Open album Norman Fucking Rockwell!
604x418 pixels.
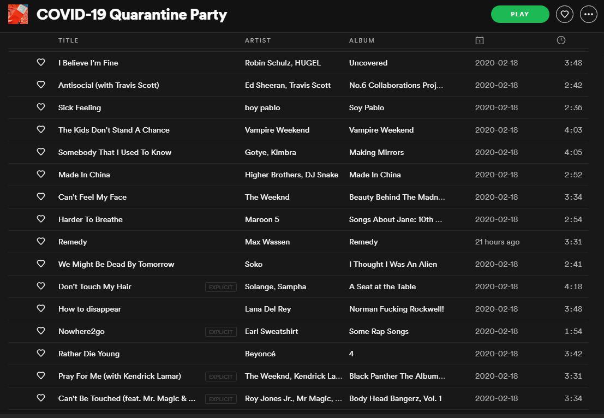(x=396, y=309)
